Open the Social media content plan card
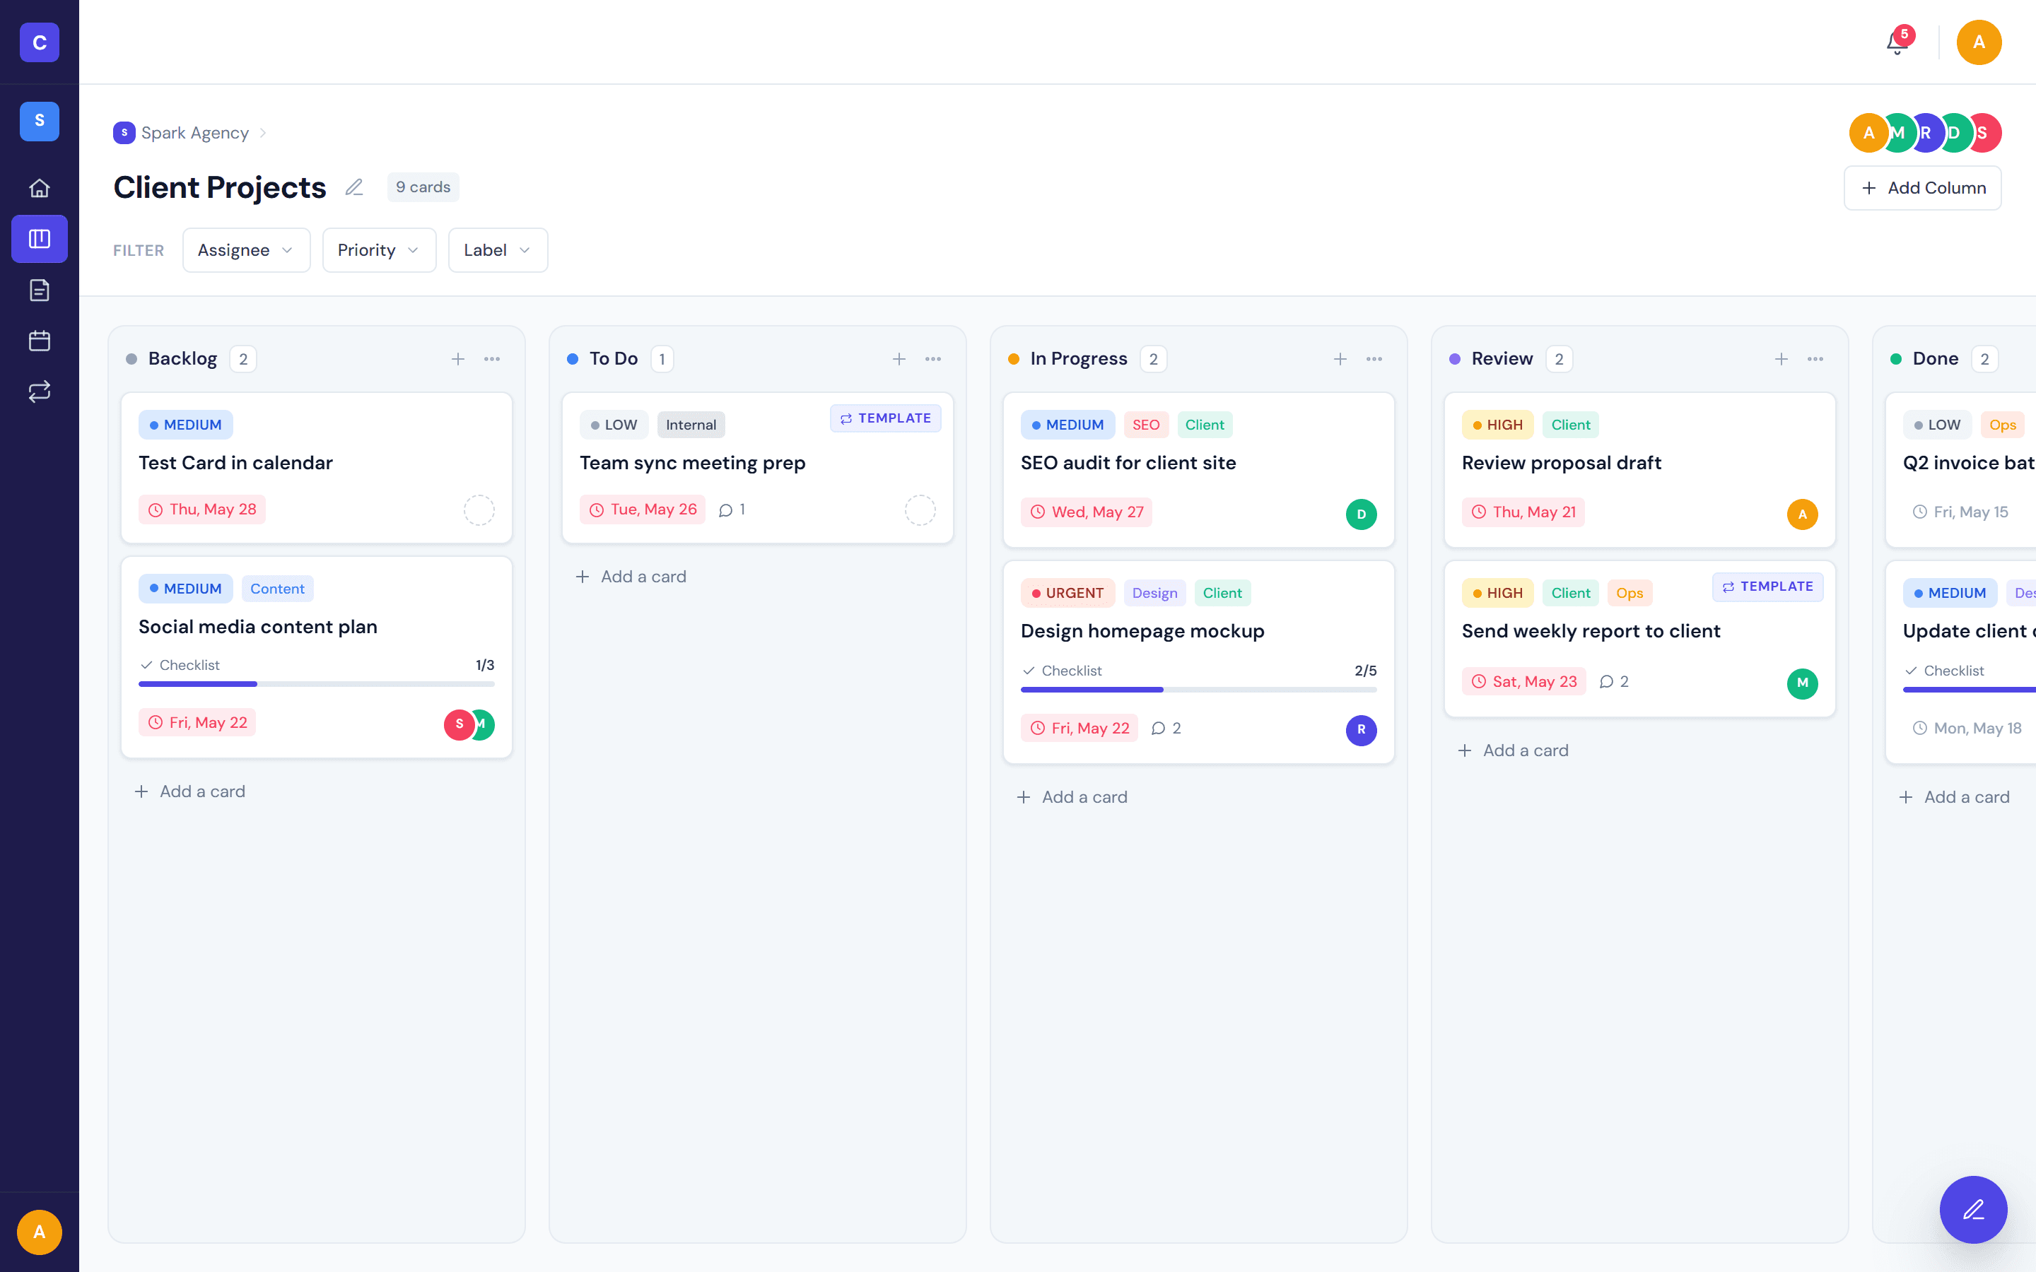This screenshot has width=2036, height=1272. pos(316,657)
